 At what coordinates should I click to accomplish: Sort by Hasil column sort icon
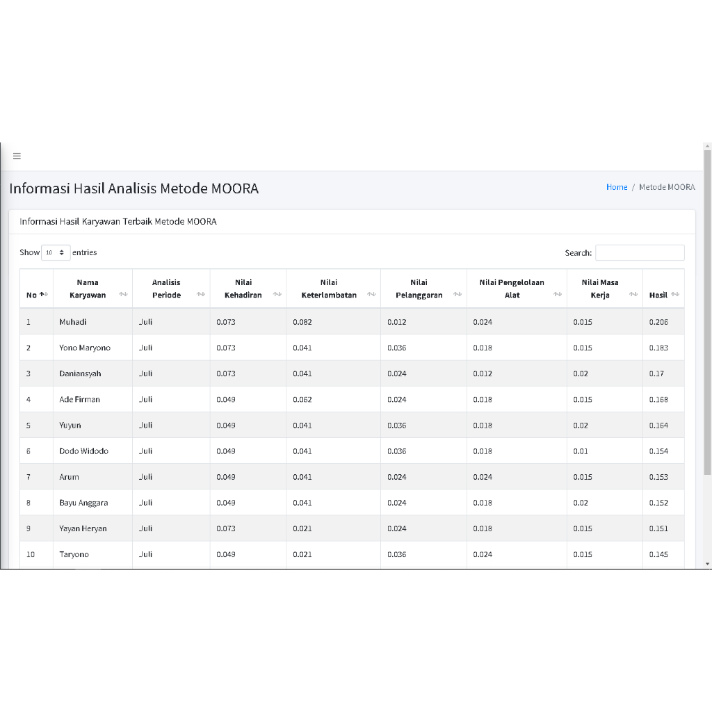click(675, 295)
